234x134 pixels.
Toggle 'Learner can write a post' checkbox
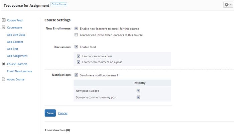pos(79,56)
